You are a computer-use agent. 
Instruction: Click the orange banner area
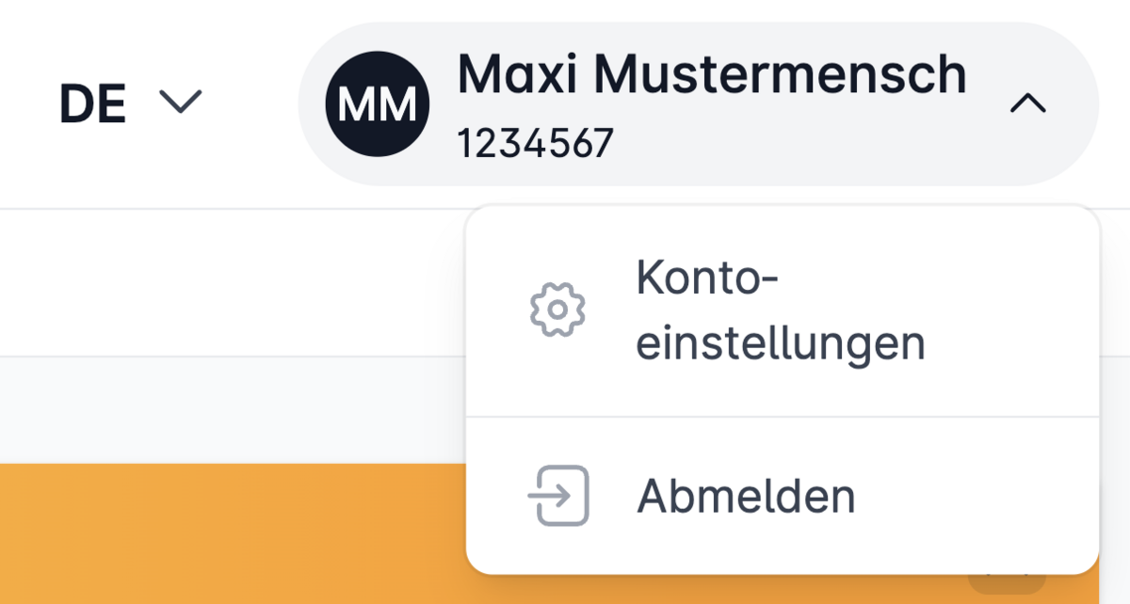[x=233, y=533]
